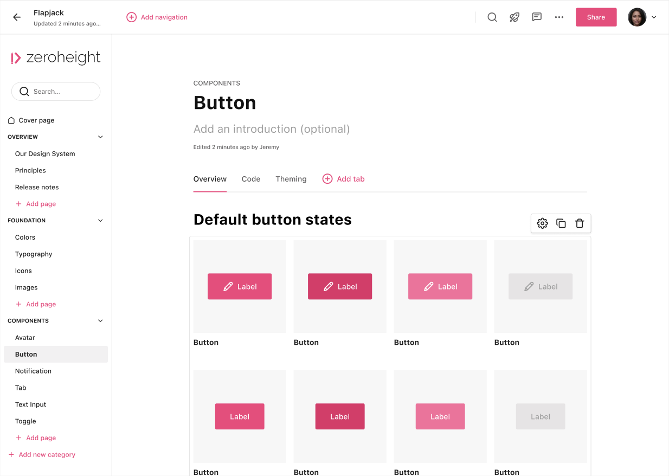The image size is (669, 476).
Task: Open the Principles page
Action: point(30,171)
